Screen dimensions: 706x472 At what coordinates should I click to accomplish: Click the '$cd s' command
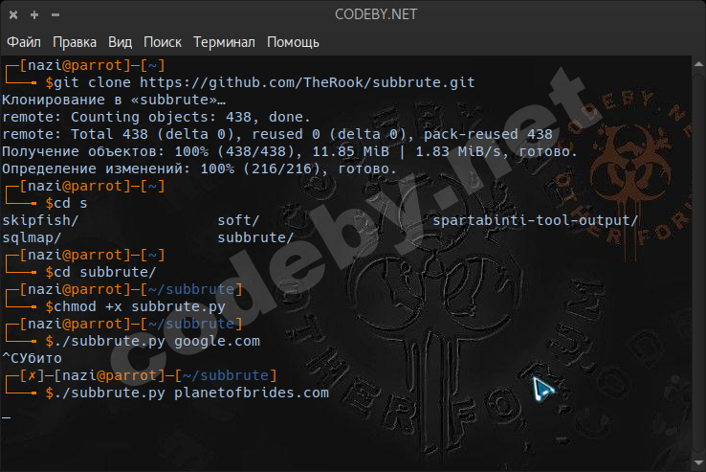coord(66,203)
